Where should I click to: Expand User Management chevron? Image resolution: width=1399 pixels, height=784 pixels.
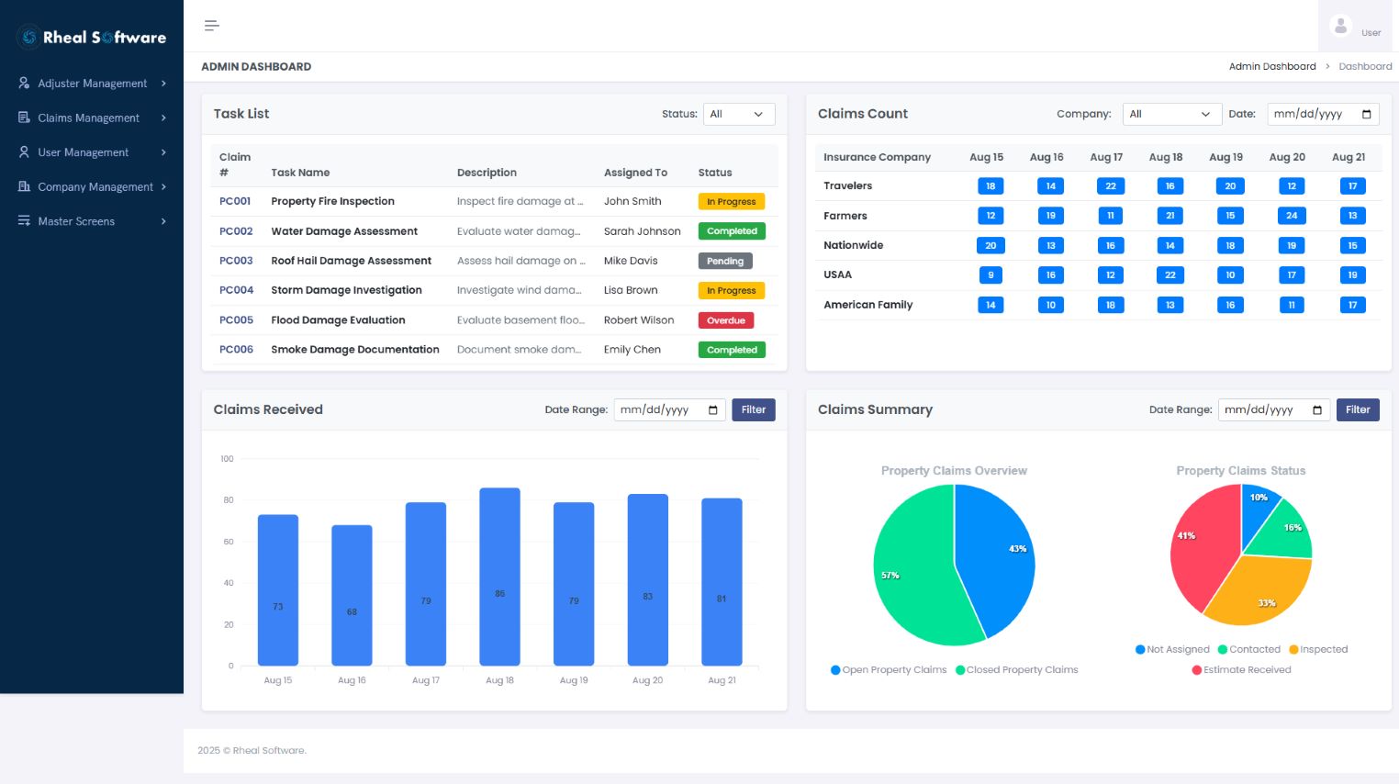[163, 152]
